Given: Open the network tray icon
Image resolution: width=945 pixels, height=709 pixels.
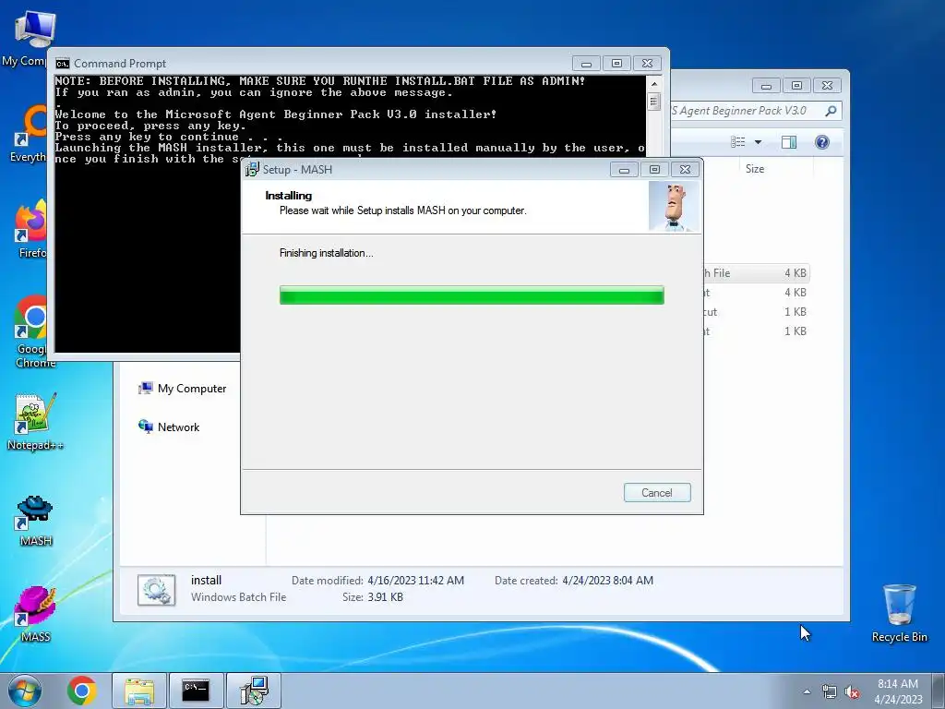Looking at the screenshot, I should point(830,692).
